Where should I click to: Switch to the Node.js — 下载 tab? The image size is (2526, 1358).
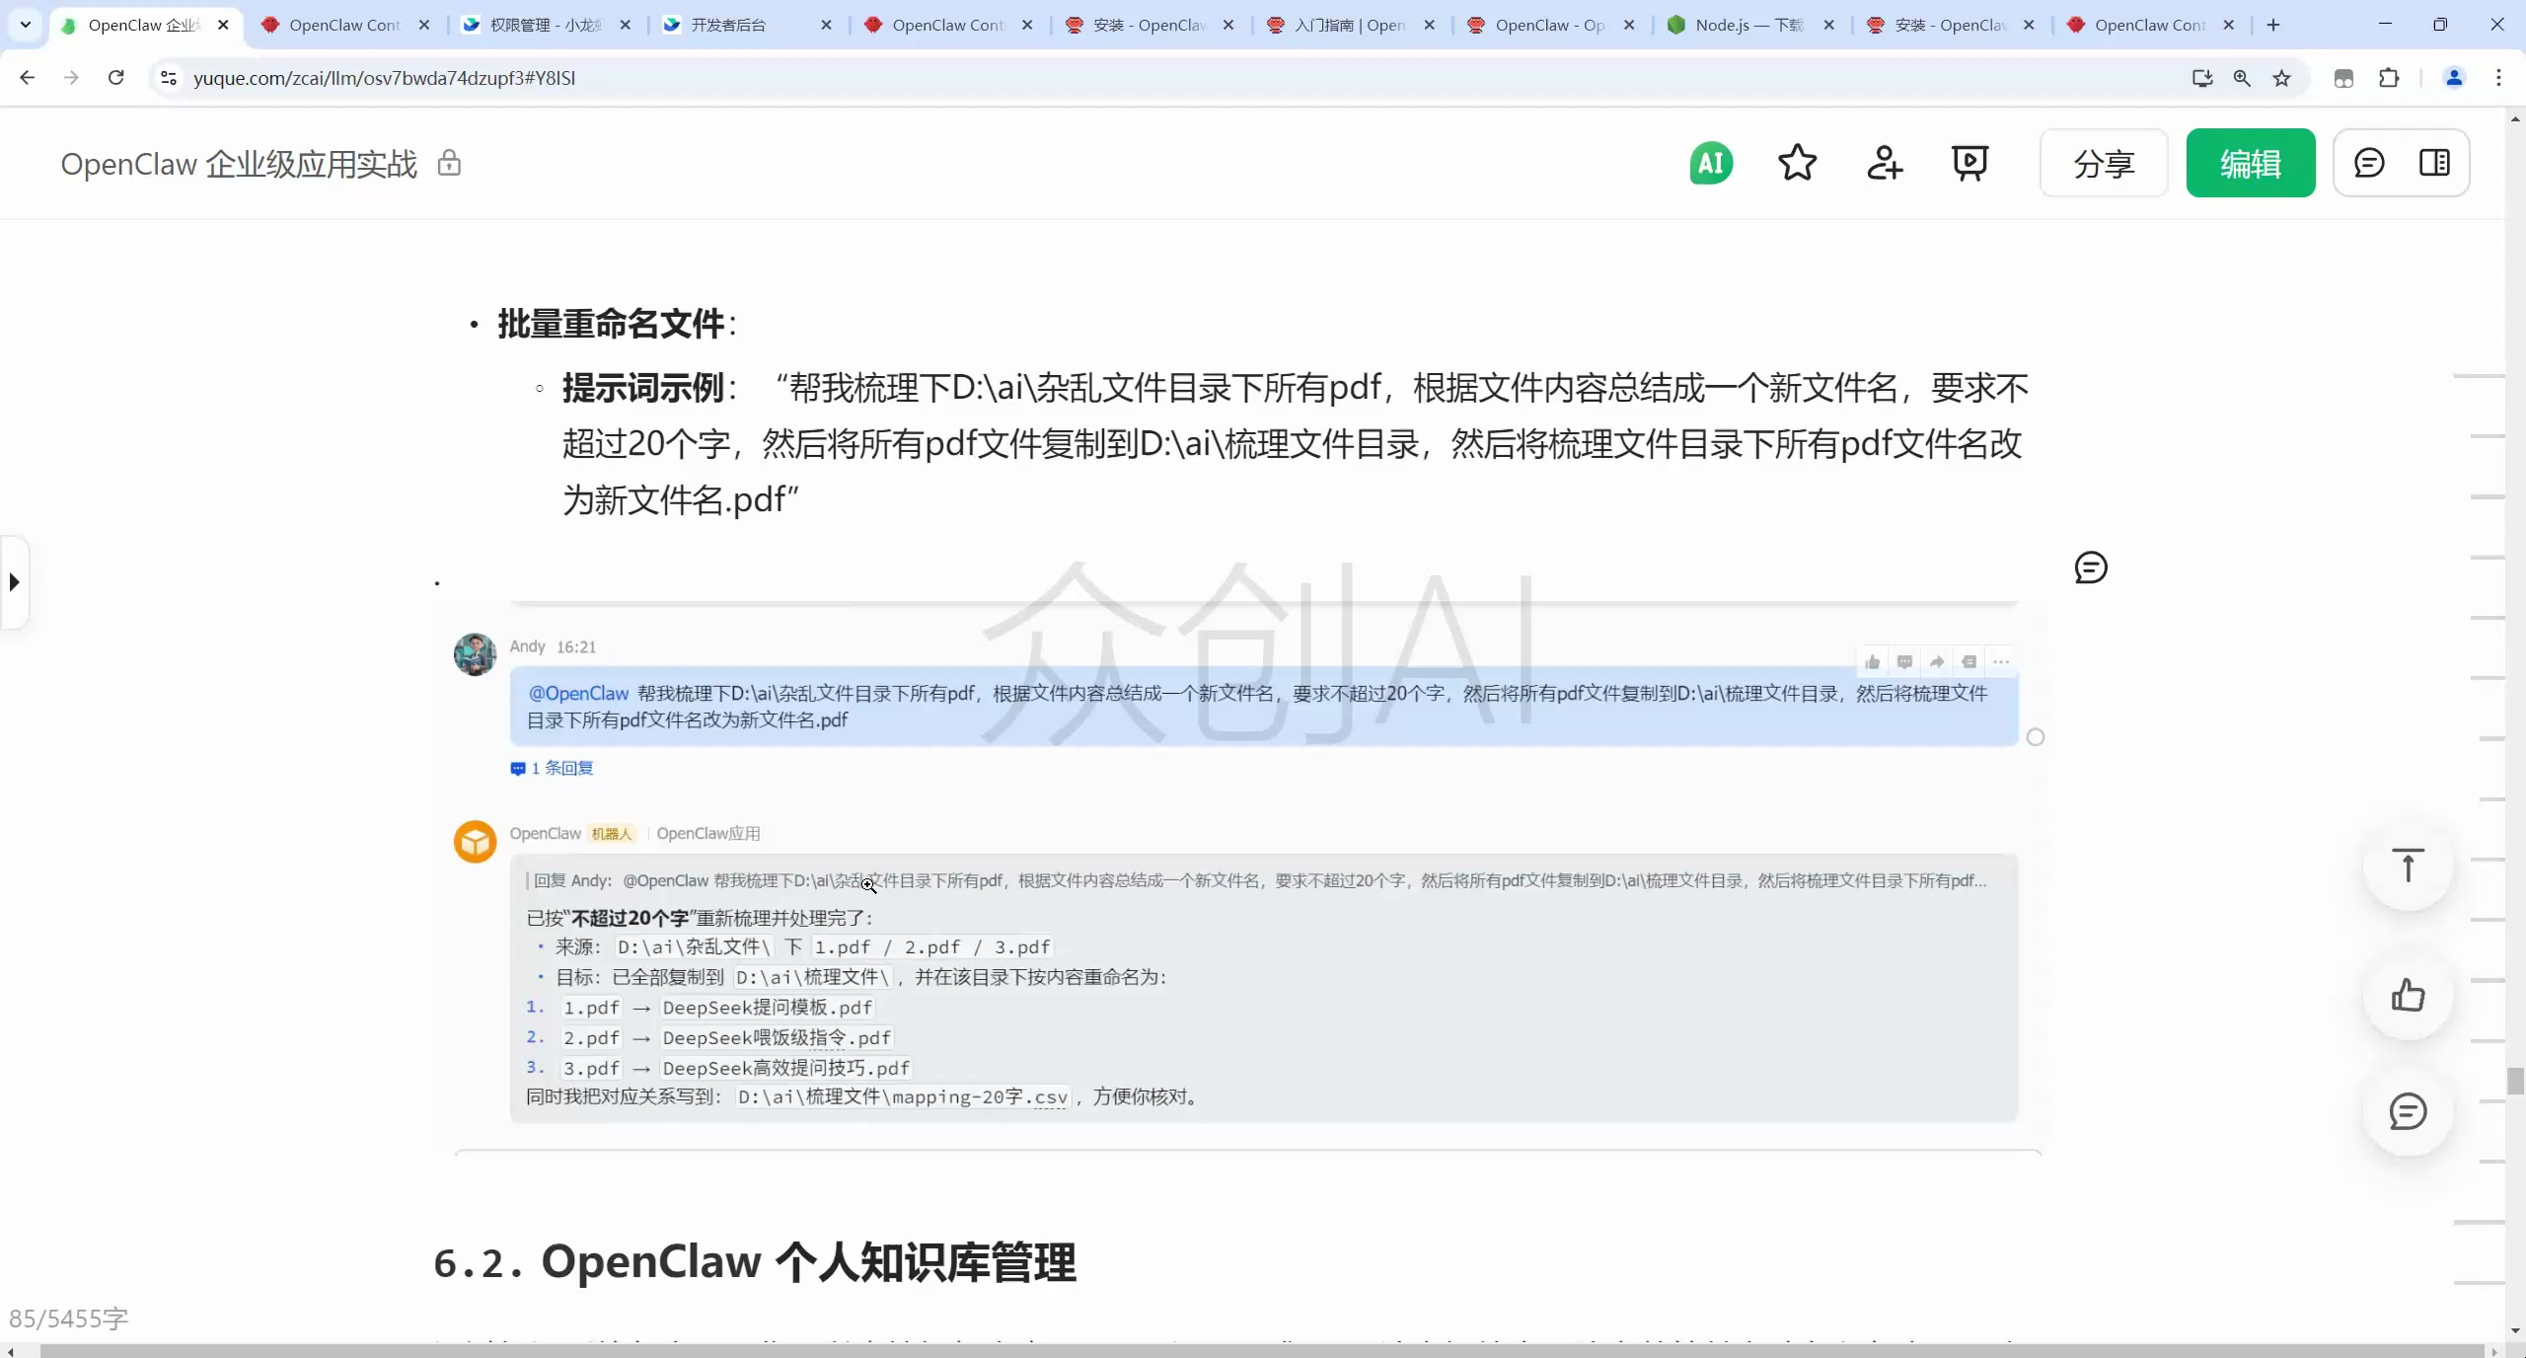[1751, 25]
